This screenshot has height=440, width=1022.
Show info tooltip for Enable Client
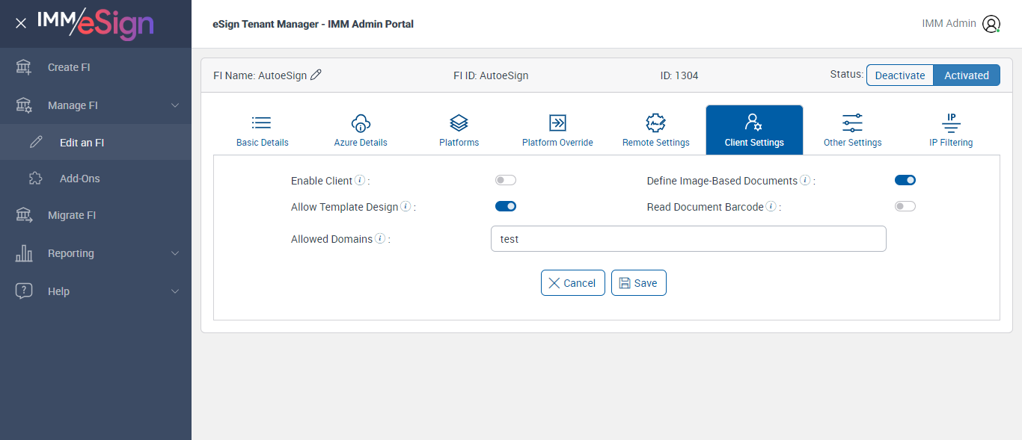[360, 181]
